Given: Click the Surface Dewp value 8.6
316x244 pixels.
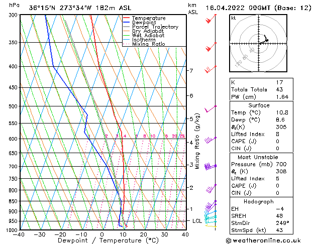Looking at the screenshot, I should [280, 120].
